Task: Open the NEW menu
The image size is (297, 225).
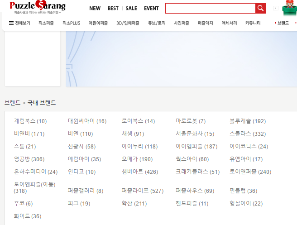Action: pos(95,8)
